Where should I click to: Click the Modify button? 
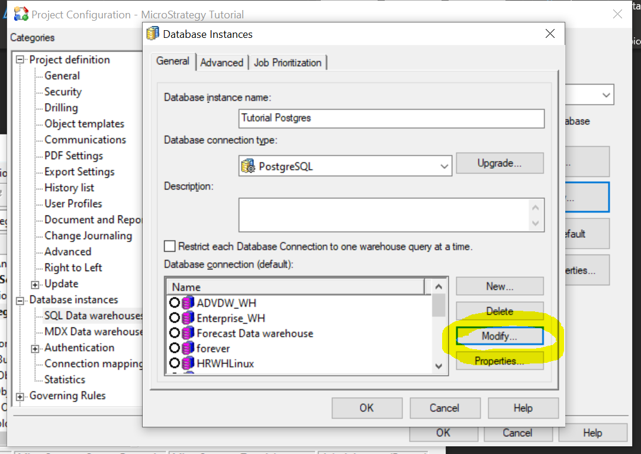tap(500, 336)
